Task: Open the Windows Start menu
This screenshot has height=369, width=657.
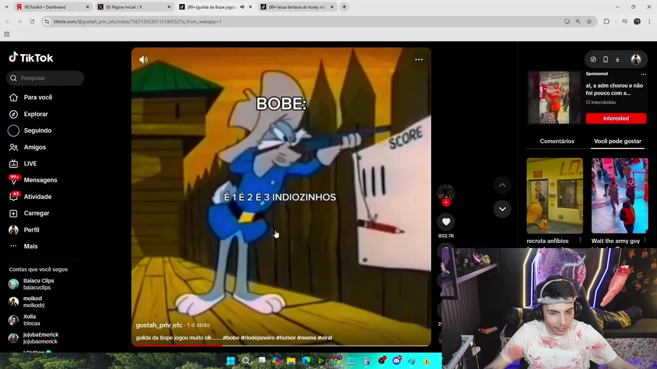Action: pyautogui.click(x=230, y=361)
